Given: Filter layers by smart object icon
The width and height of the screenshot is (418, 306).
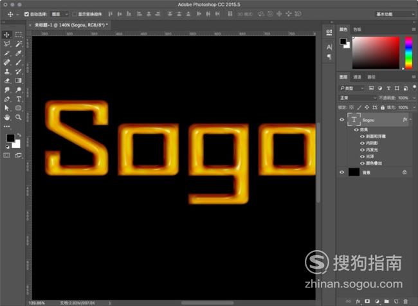Looking at the screenshot, I should [406, 88].
